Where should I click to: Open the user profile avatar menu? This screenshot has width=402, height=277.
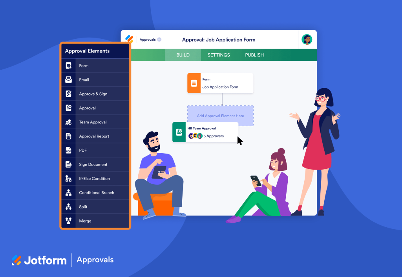(307, 39)
